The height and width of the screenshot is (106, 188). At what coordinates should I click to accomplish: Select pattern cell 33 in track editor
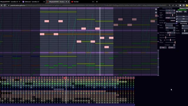13,80
